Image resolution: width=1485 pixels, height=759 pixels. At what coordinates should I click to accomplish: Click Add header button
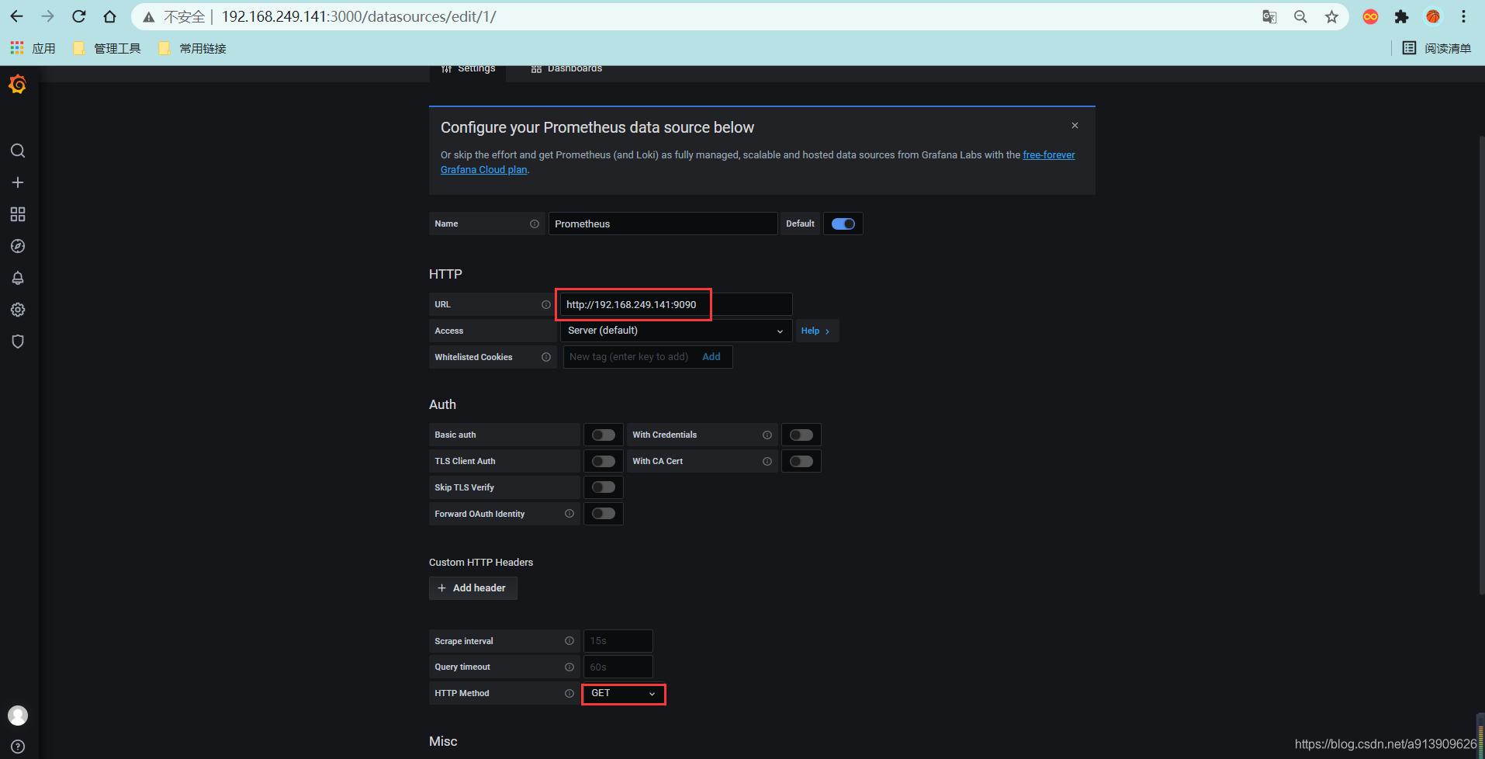tap(473, 588)
